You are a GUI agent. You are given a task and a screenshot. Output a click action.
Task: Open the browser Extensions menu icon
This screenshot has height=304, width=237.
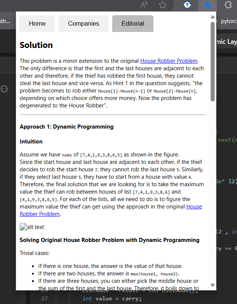point(228,5)
